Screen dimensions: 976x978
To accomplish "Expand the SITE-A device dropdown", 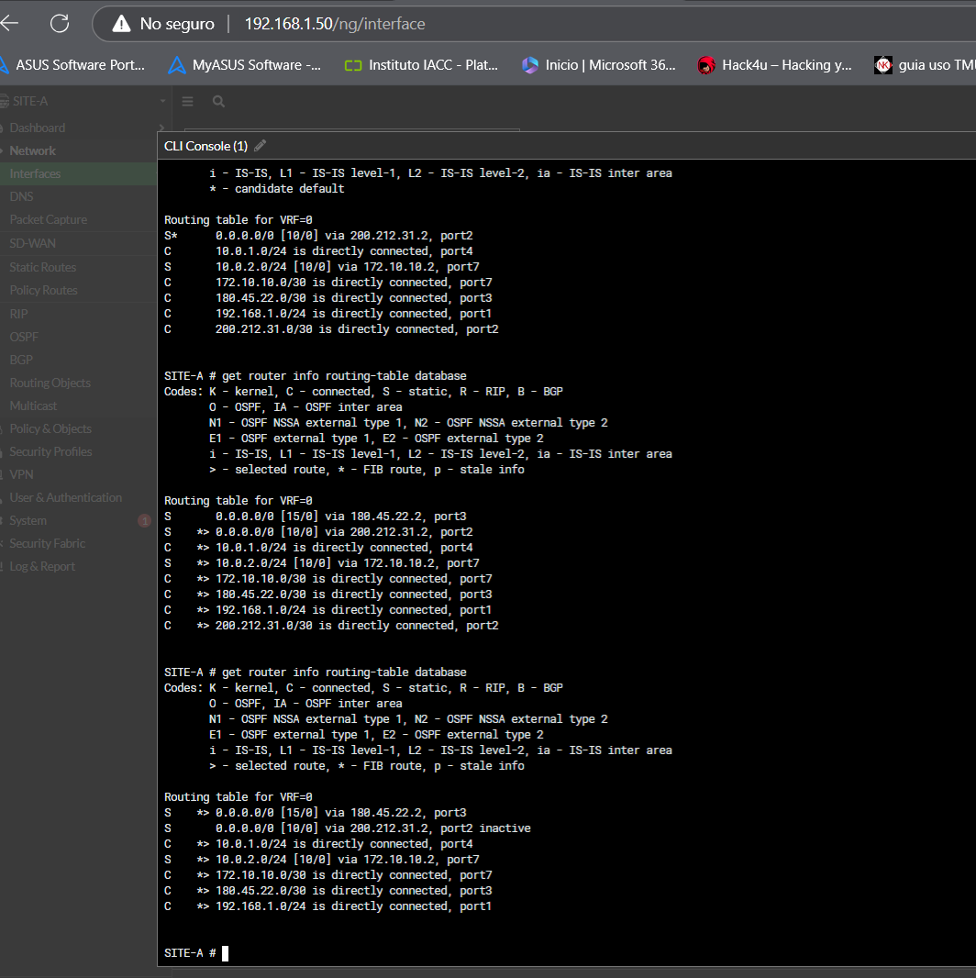I will click(162, 101).
